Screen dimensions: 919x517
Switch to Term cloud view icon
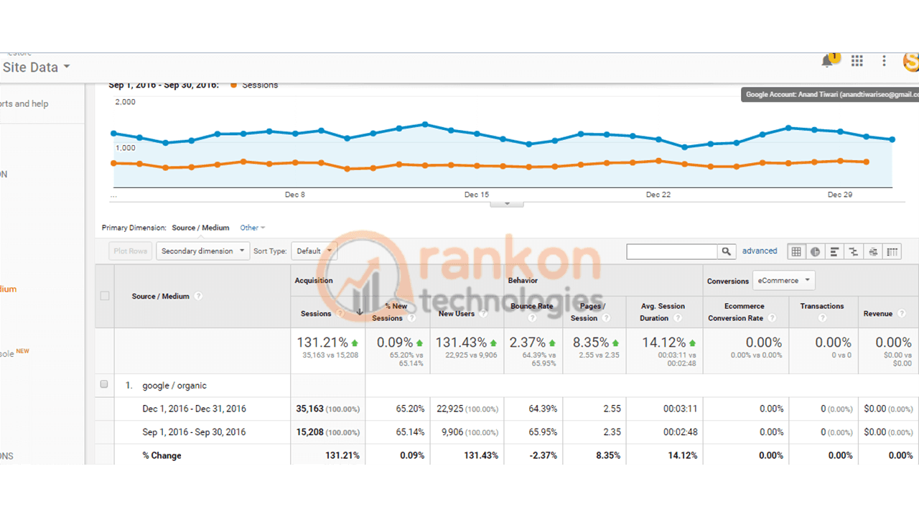point(873,251)
